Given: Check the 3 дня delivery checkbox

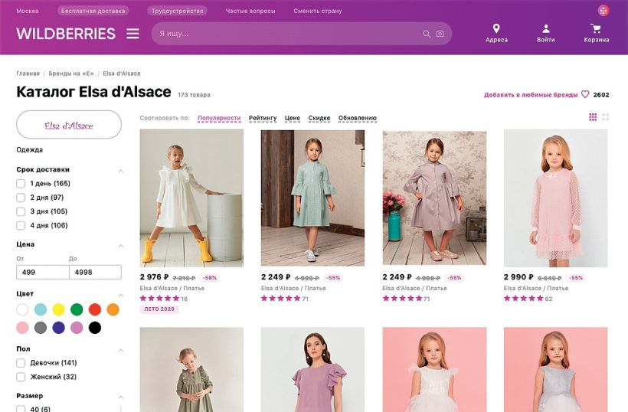Looking at the screenshot, I should tap(21, 211).
